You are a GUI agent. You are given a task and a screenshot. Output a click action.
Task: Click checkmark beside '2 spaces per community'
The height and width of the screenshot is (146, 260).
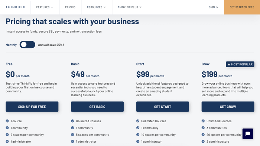[x=7, y=134]
